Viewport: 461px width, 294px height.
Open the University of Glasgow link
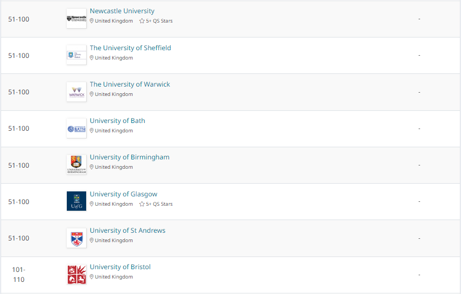coord(124,194)
